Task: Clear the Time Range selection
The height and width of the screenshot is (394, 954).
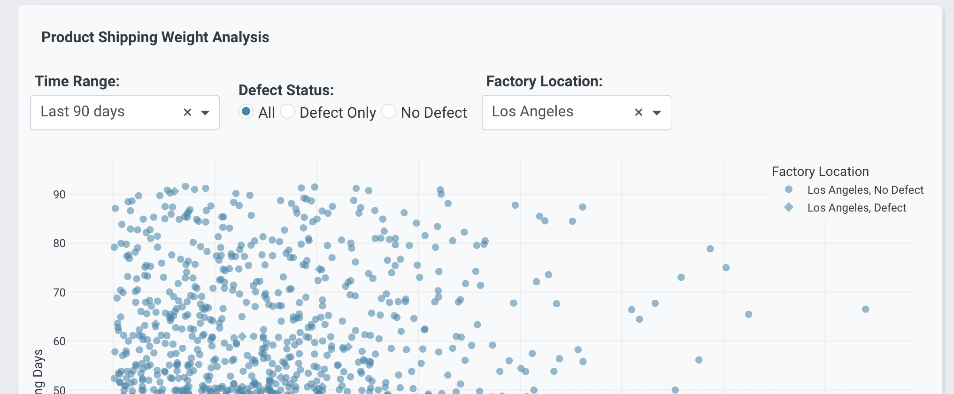Action: click(187, 113)
